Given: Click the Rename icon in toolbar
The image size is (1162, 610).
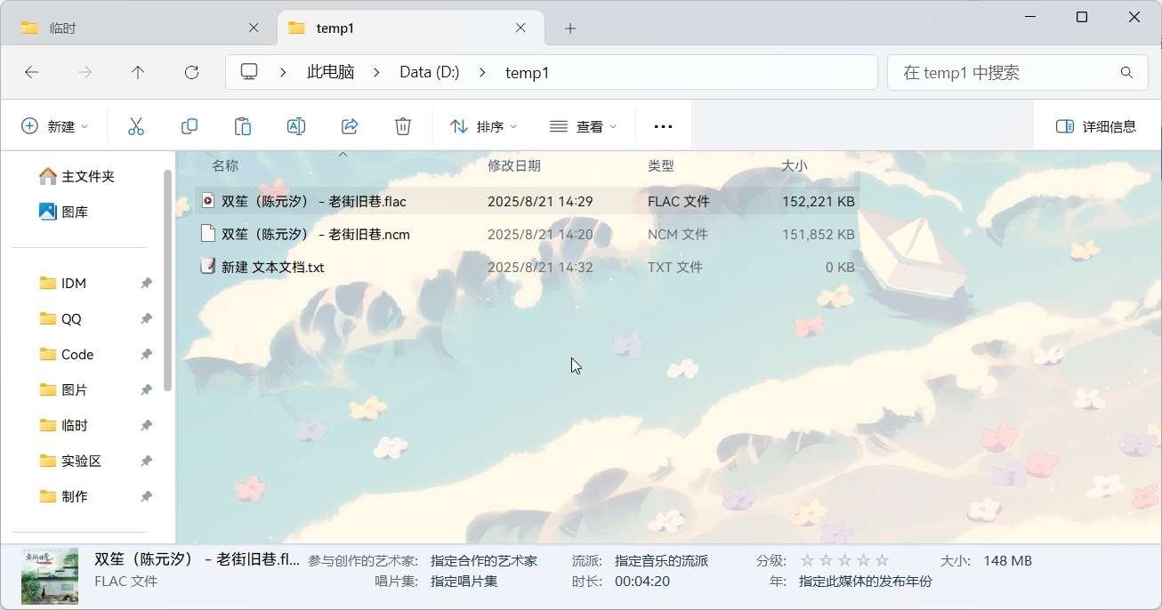Looking at the screenshot, I should 296,126.
